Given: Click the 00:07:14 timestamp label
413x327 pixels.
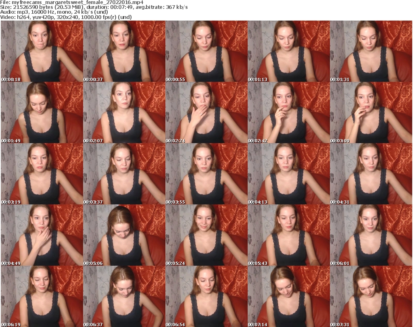Looking at the screenshot, I should (257, 325).
